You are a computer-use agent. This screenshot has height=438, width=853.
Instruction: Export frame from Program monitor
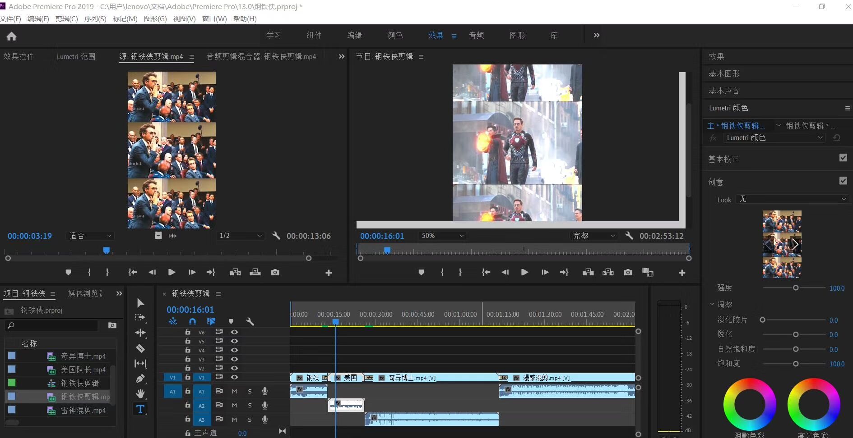(x=628, y=272)
